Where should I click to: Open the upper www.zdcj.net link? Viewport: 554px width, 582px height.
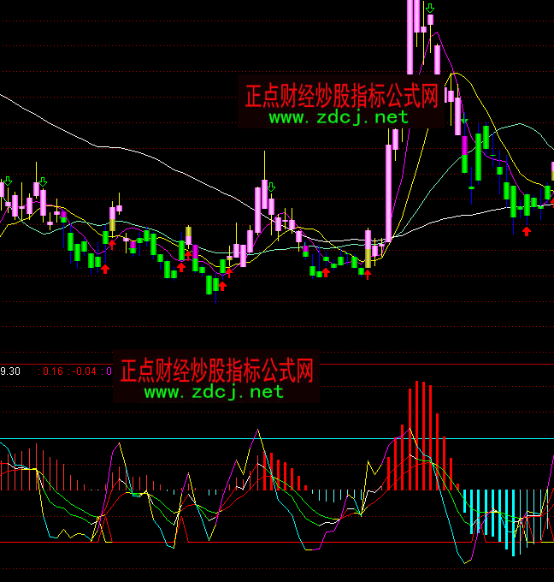click(339, 117)
